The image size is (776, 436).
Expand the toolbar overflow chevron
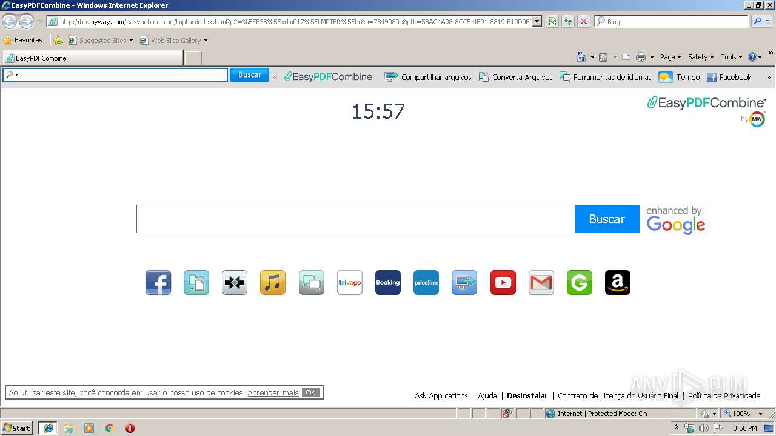click(x=769, y=78)
